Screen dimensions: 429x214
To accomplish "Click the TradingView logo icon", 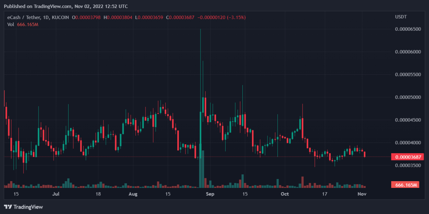I will coord(8,207).
